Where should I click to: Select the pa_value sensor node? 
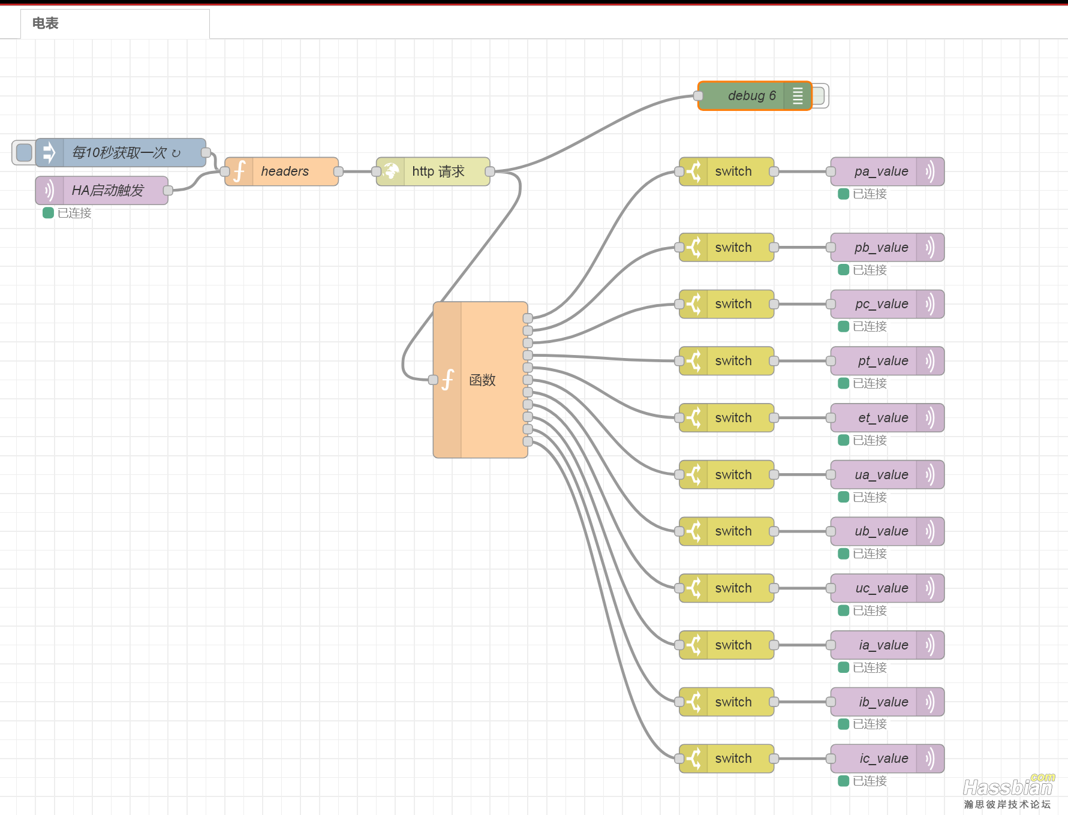(888, 172)
